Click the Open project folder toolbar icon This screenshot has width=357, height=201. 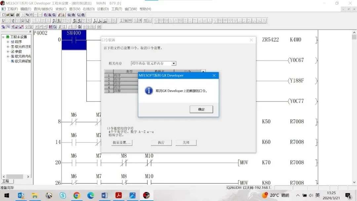click(8, 15)
